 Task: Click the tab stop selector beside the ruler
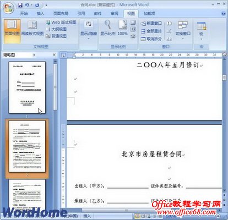[63, 55]
